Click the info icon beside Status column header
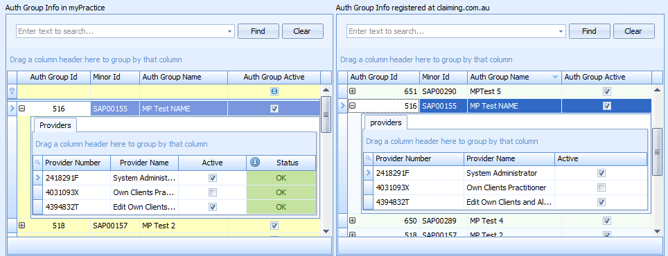 tap(255, 163)
